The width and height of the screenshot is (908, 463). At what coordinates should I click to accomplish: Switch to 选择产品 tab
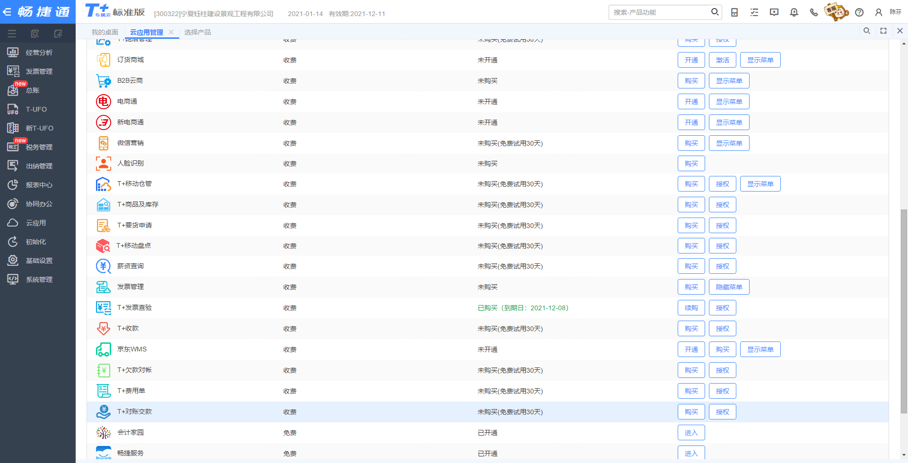198,32
